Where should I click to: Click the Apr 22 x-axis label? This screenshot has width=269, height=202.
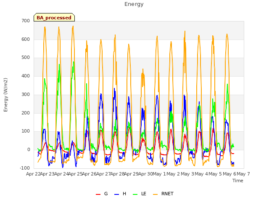pyautogui.click(x=33, y=174)
